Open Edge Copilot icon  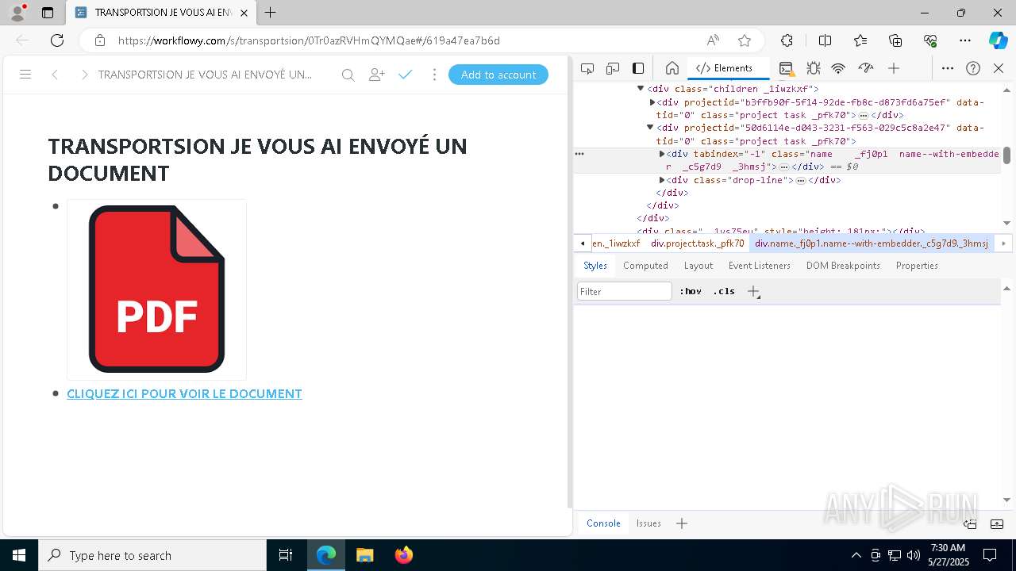point(998,40)
